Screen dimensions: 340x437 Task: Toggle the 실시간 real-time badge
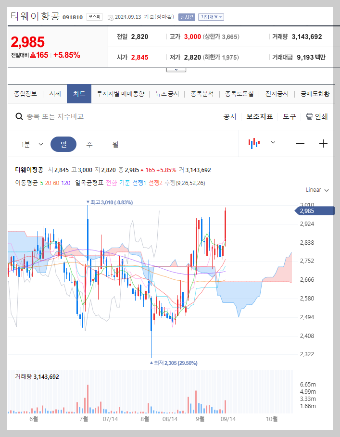(x=187, y=17)
